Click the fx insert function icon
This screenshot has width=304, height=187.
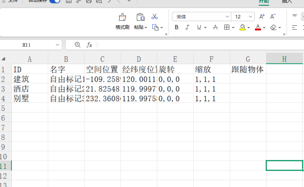(89, 45)
